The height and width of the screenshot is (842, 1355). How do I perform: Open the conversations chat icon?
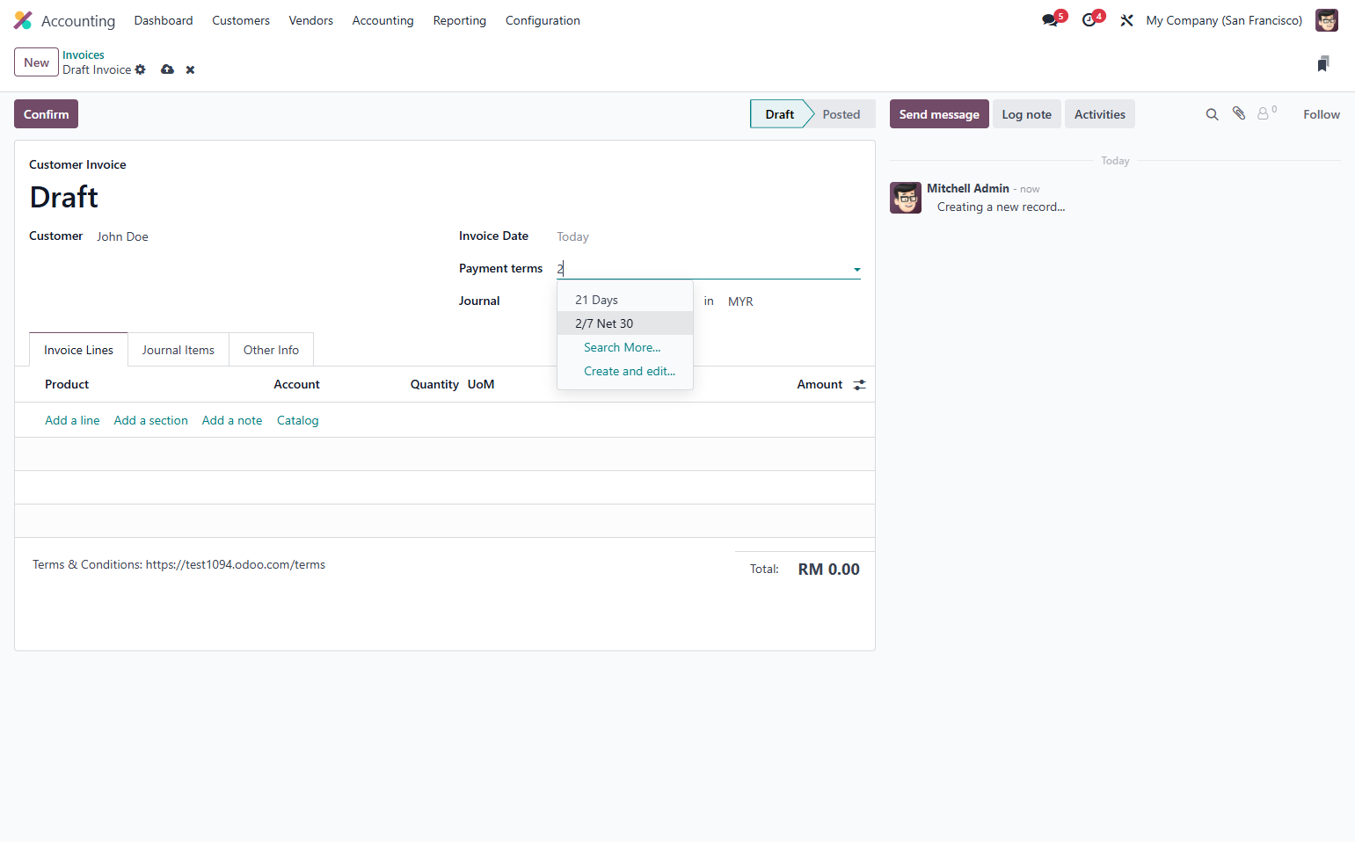tap(1050, 20)
